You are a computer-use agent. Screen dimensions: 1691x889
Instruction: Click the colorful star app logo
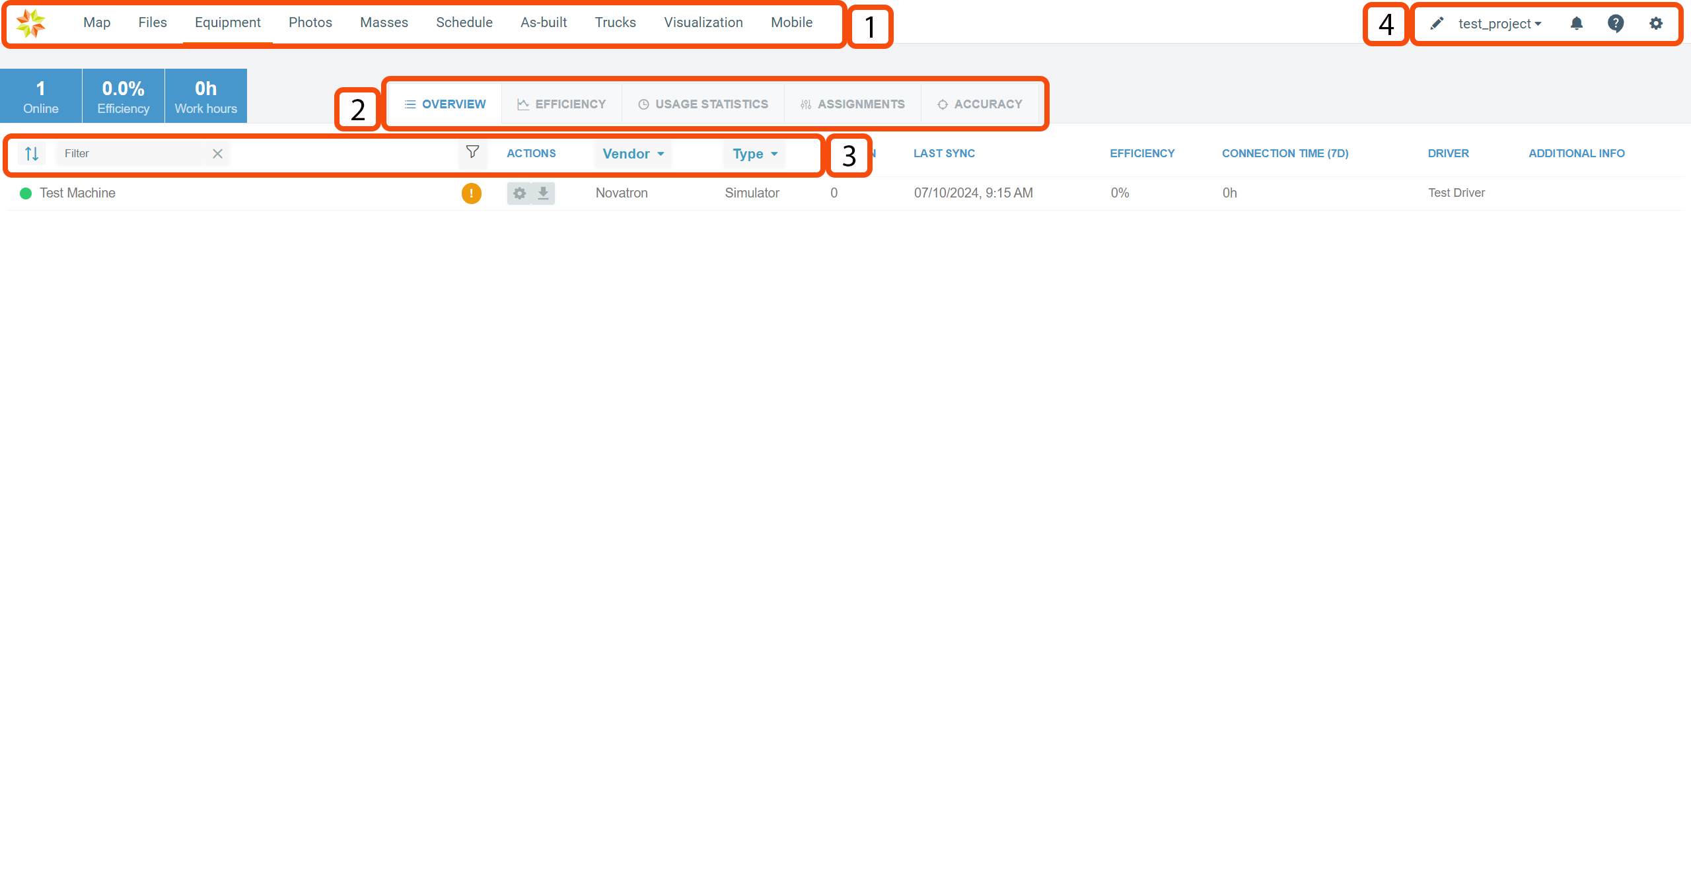30,24
